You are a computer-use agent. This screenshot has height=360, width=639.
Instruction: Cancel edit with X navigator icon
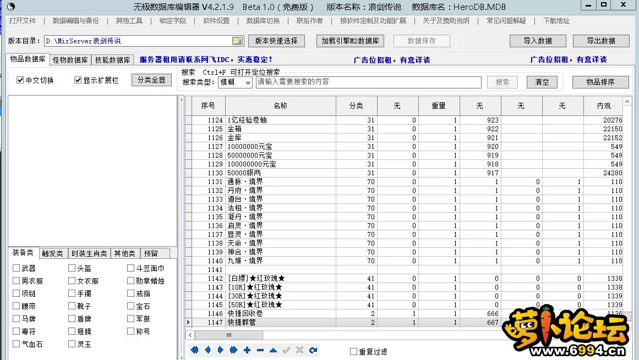pyautogui.click(x=299, y=350)
